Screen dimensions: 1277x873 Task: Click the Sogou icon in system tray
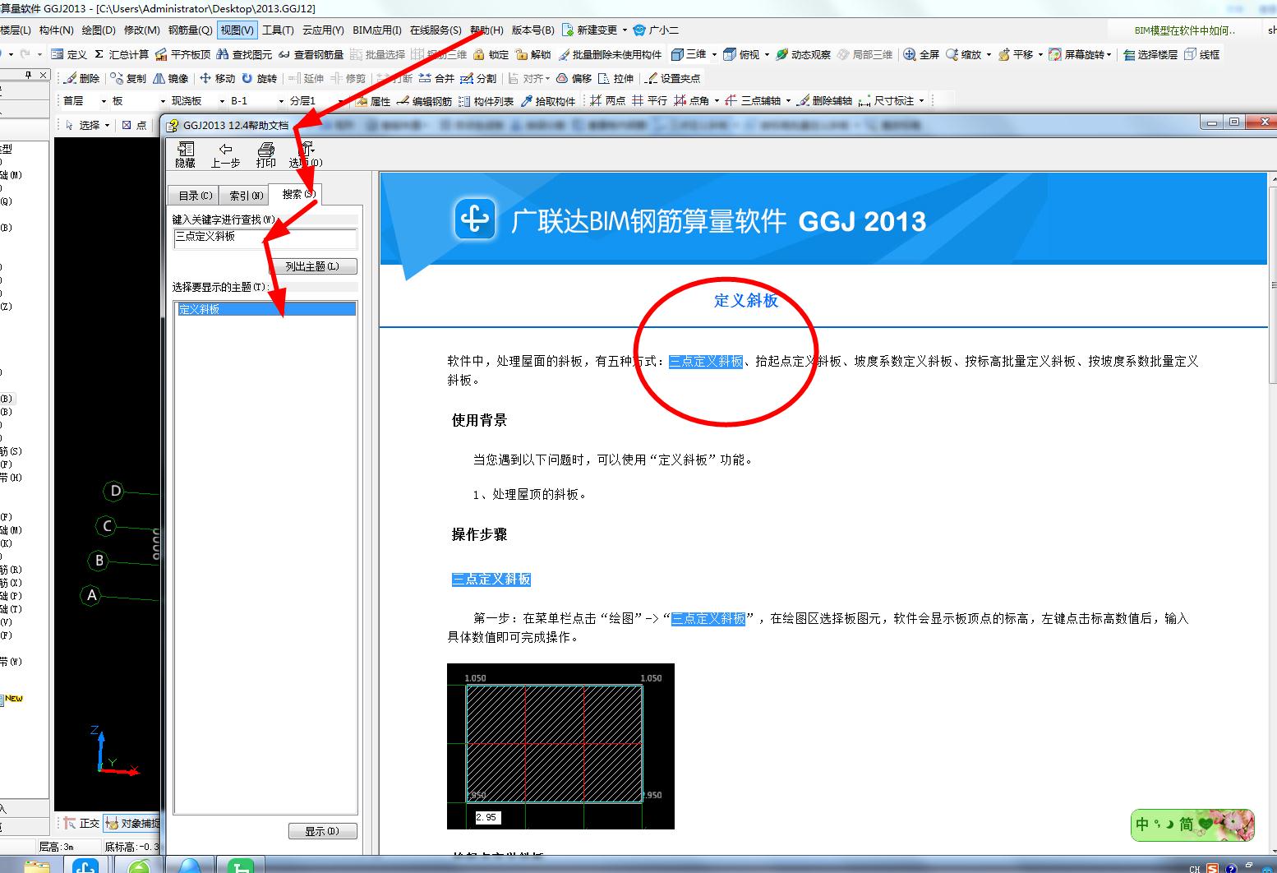pos(1212,868)
